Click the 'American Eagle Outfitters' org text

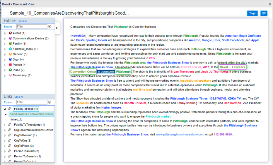[x=243, y=36]
